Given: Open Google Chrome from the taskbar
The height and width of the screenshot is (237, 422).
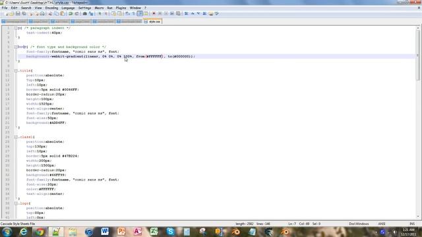Looking at the screenshot, I should tap(40, 232).
